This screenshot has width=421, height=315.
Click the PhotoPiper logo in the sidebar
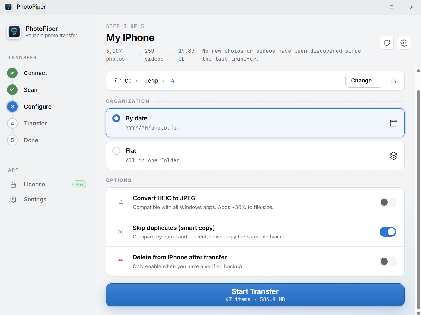coord(14,32)
